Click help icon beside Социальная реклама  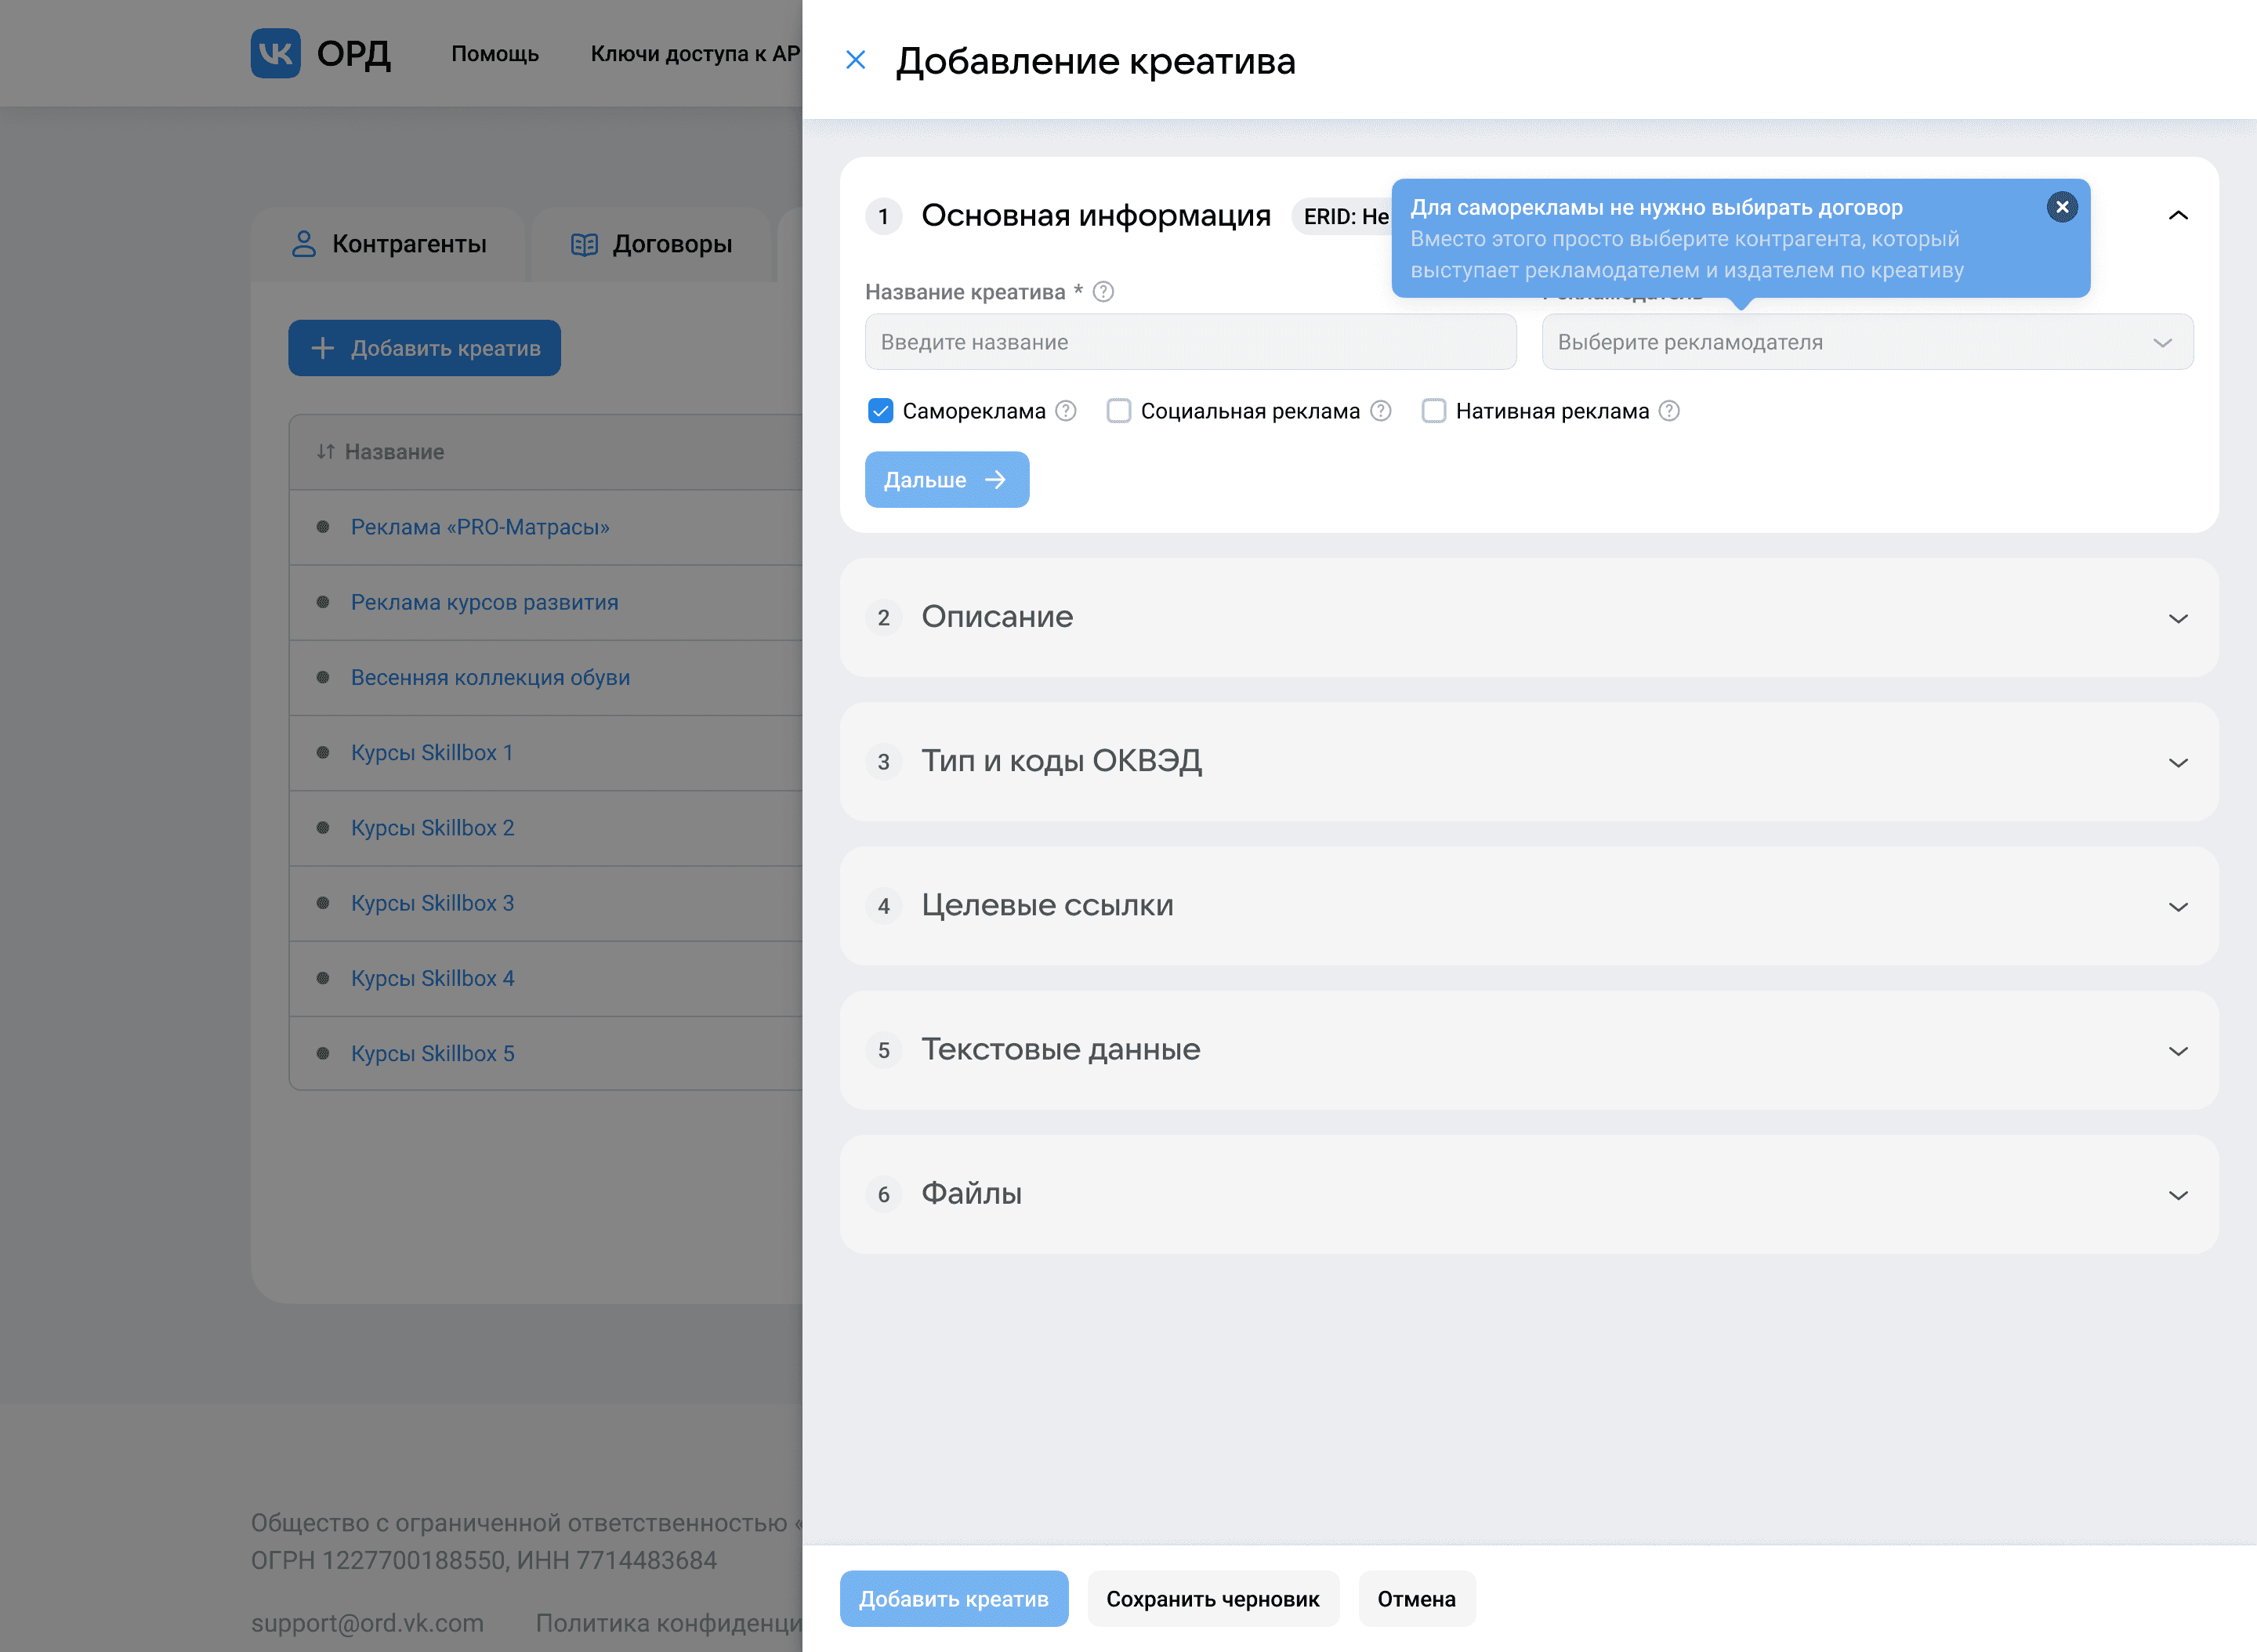pos(1380,411)
